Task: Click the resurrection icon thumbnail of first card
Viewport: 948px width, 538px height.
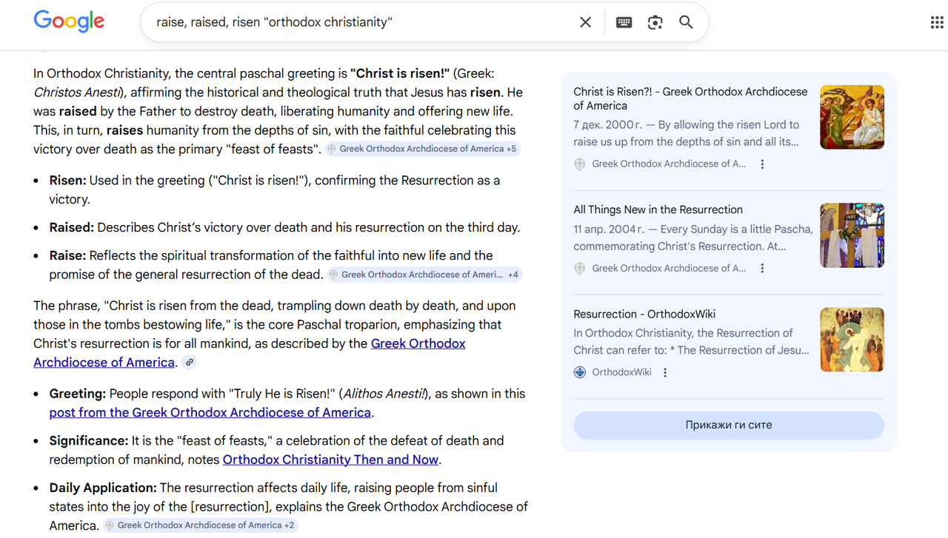Action: pos(852,117)
